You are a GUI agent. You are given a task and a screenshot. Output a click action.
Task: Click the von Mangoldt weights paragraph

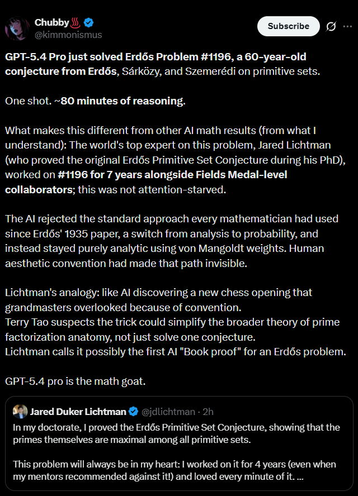point(172,241)
